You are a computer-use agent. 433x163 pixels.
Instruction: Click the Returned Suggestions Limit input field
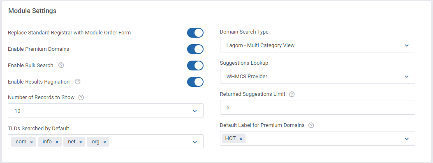317,107
